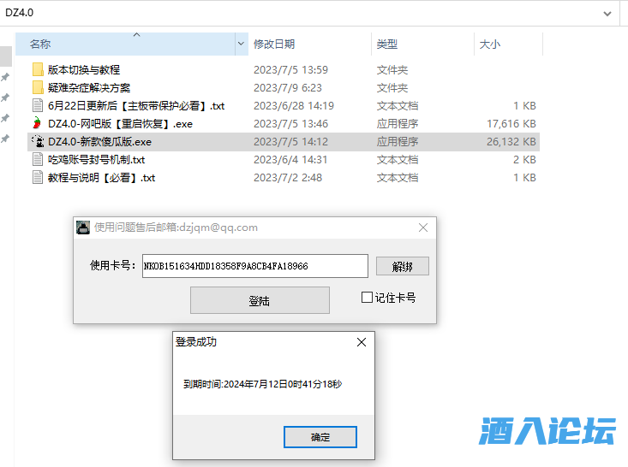Click the date 2023/7/5 14:12
628x467 pixels.
coord(290,142)
